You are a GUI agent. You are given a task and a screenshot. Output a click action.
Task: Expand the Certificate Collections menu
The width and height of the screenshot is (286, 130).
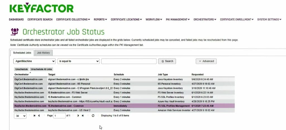pos(73,19)
